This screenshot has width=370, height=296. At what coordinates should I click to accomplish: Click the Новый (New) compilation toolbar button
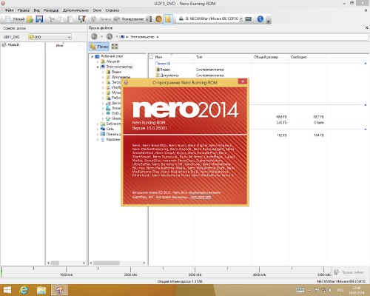tap(15, 19)
